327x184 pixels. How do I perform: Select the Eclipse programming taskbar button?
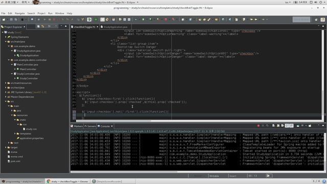[x=22, y=181]
